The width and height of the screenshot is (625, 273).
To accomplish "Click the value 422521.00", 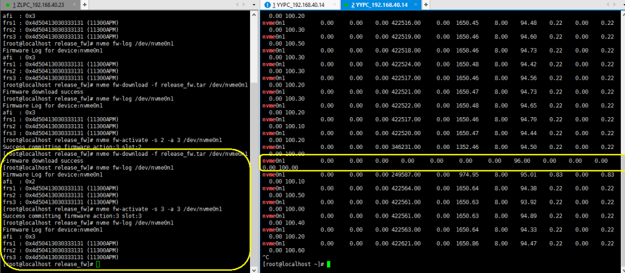I will pyautogui.click(x=406, y=92).
